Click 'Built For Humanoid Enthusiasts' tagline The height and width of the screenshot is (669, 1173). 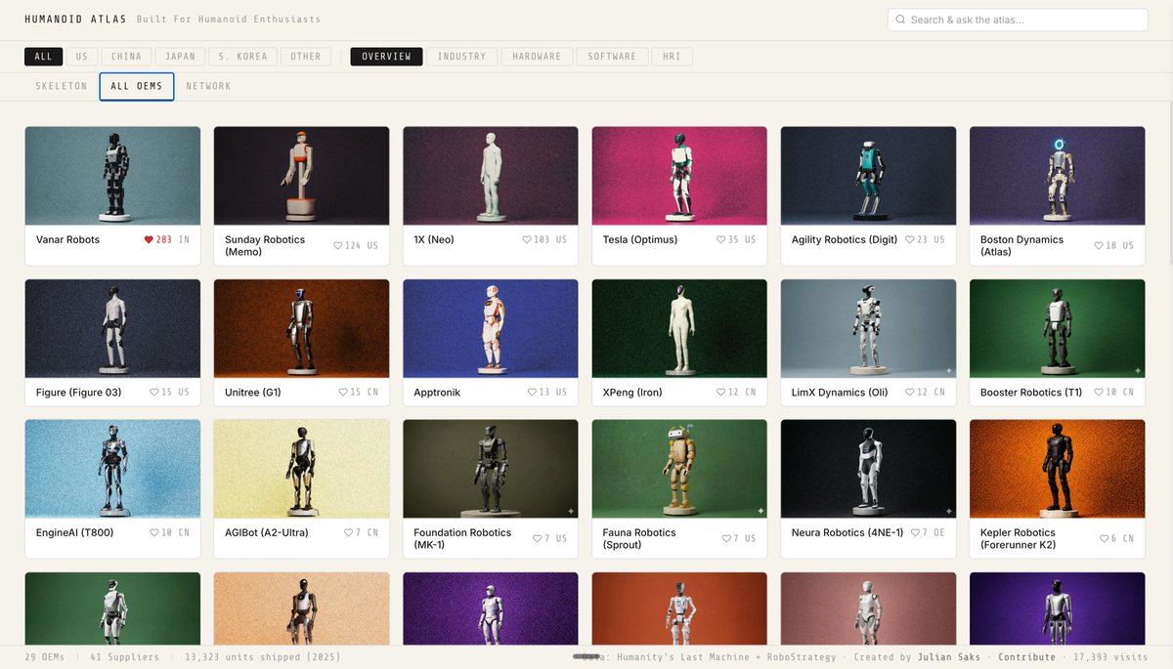tap(229, 20)
